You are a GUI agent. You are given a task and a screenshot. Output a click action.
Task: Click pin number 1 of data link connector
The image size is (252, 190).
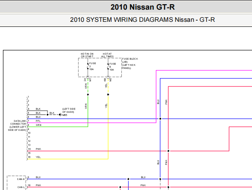[x=28, y=97]
